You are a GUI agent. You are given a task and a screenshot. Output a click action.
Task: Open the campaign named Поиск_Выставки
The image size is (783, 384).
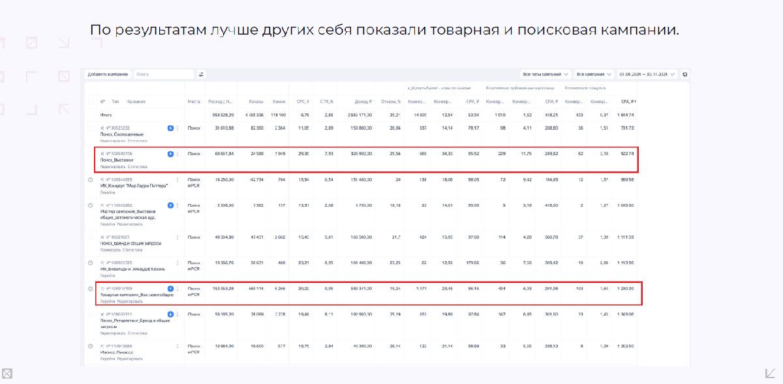point(117,160)
